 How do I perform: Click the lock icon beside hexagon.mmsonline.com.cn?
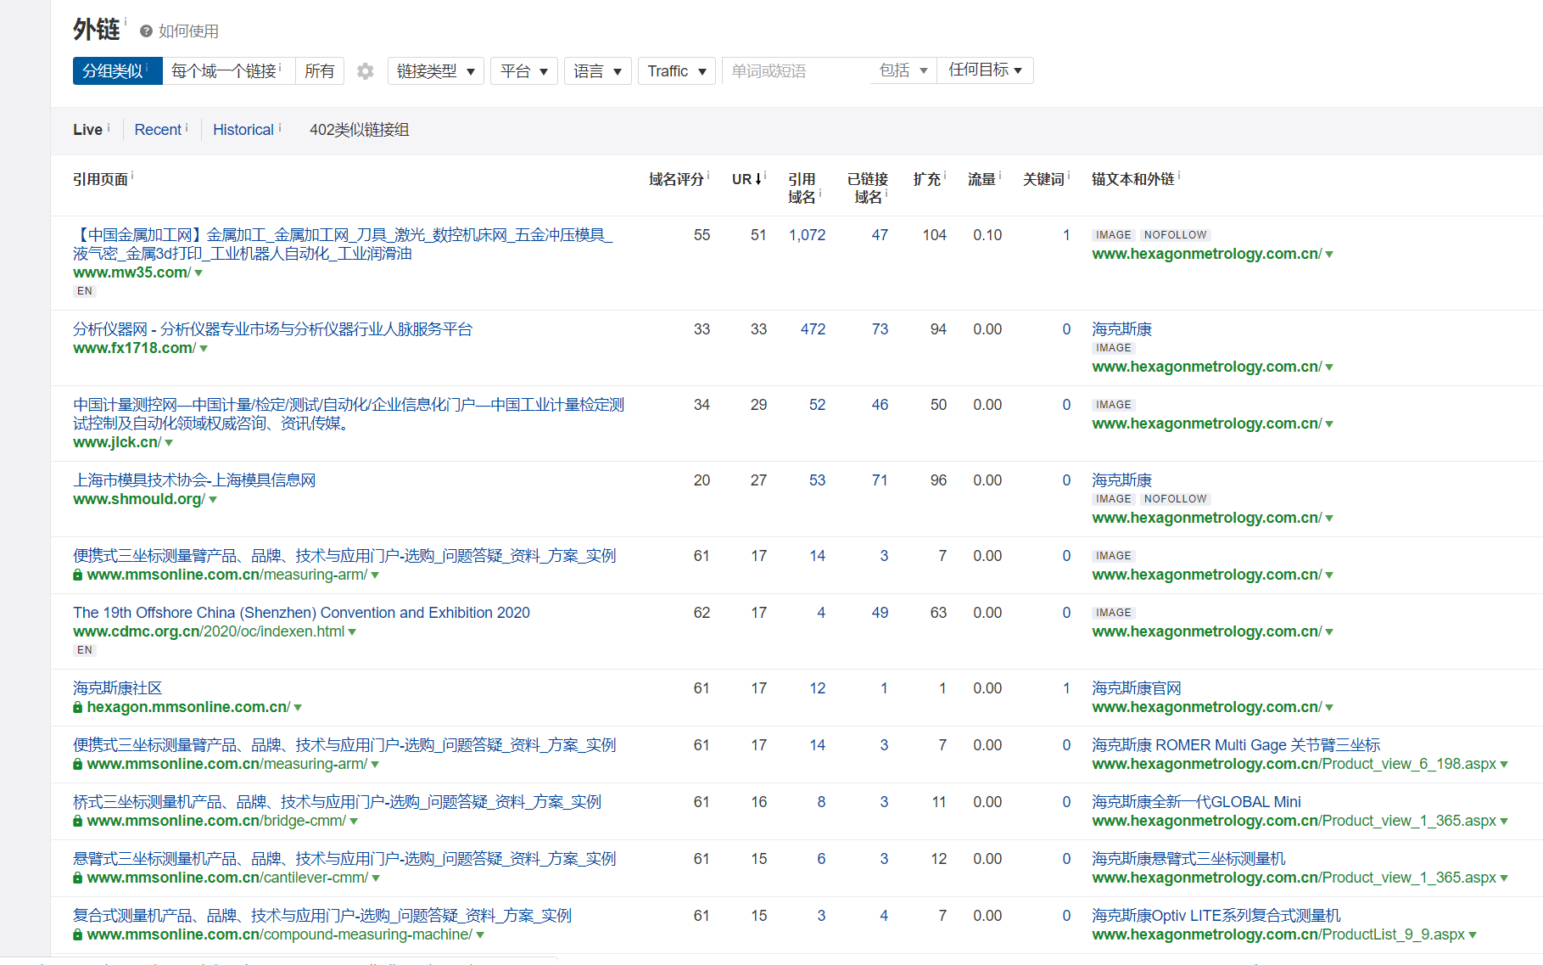click(x=78, y=707)
